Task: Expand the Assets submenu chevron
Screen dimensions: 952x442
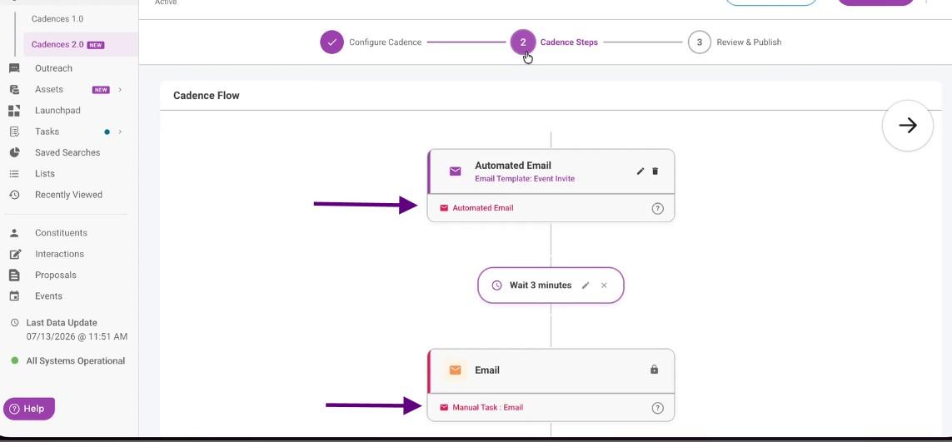Action: coord(120,90)
